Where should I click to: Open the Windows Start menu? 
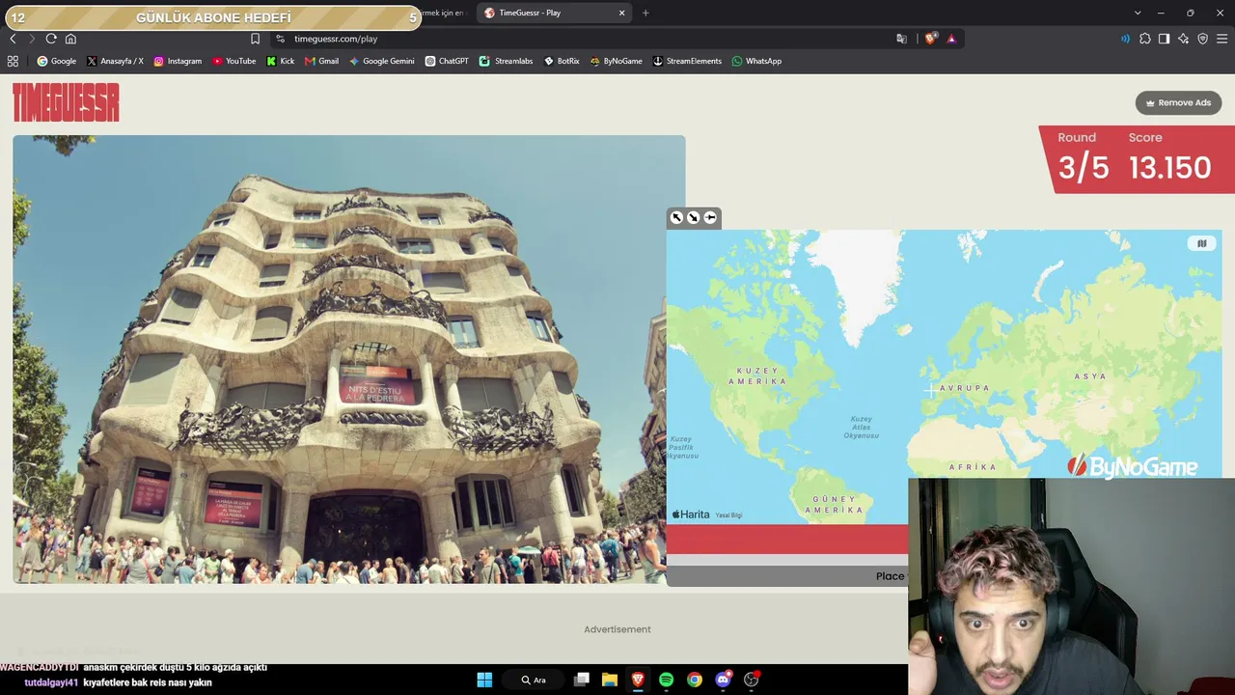484,680
